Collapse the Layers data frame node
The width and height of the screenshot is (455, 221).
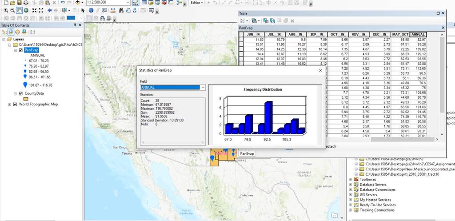[4, 39]
